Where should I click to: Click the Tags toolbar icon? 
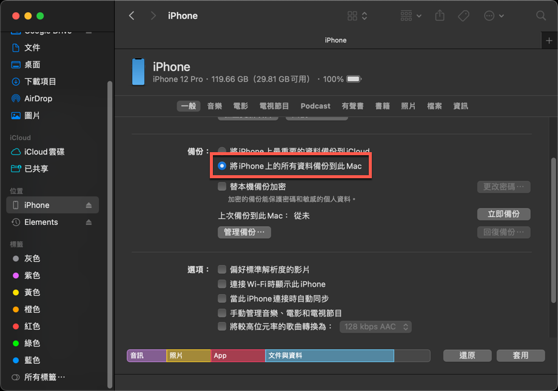pos(463,16)
